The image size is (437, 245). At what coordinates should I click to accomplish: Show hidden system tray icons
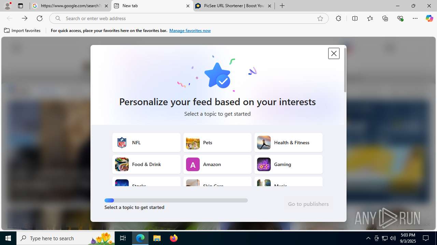point(368,238)
